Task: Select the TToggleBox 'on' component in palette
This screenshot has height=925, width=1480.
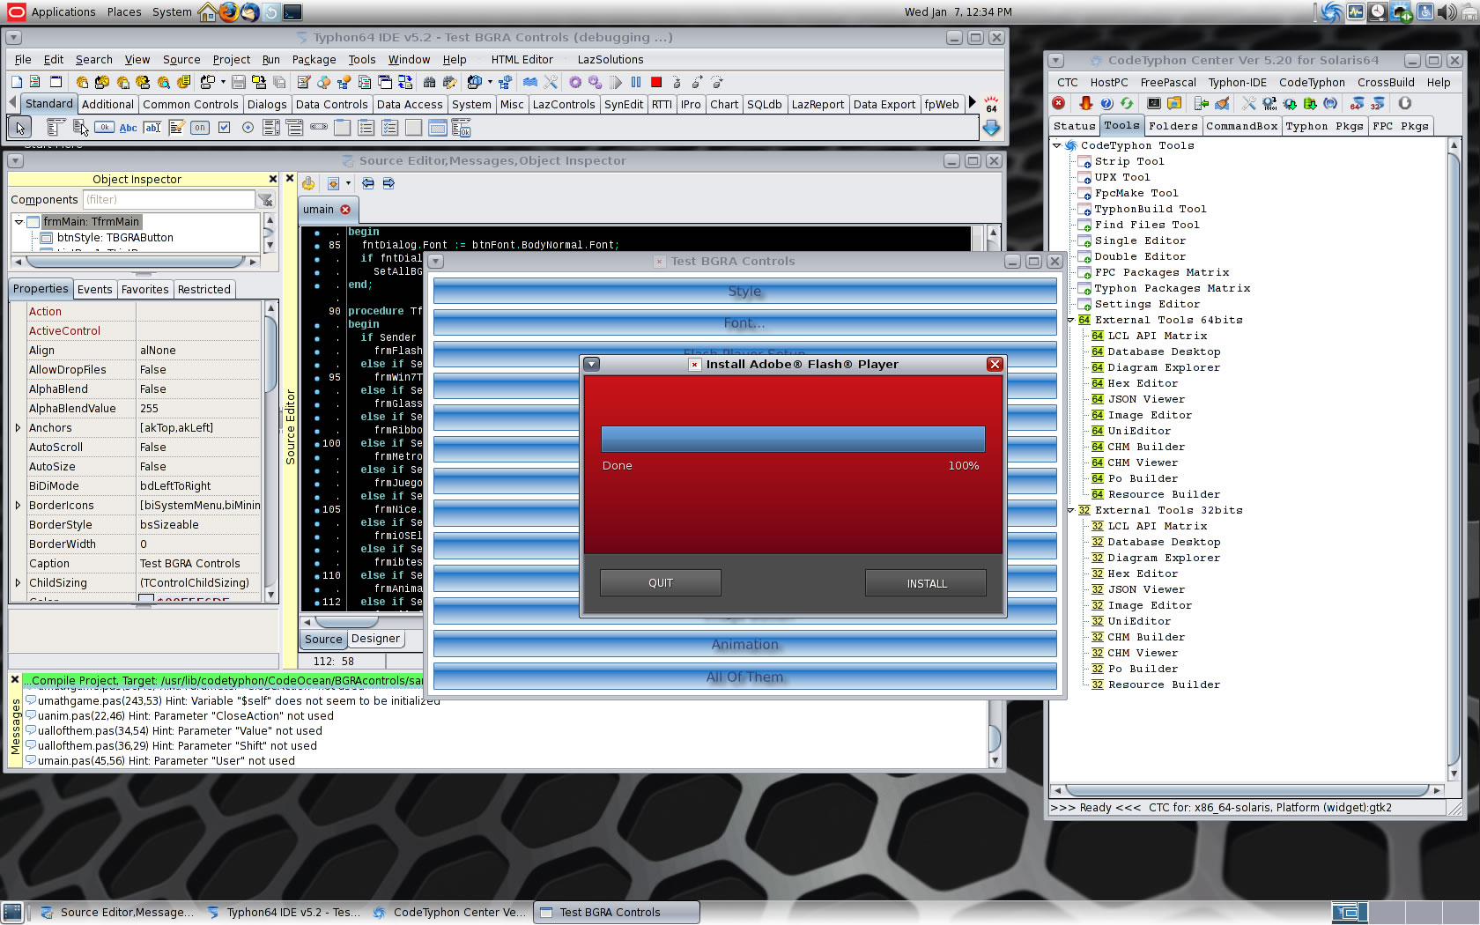Action: (200, 128)
